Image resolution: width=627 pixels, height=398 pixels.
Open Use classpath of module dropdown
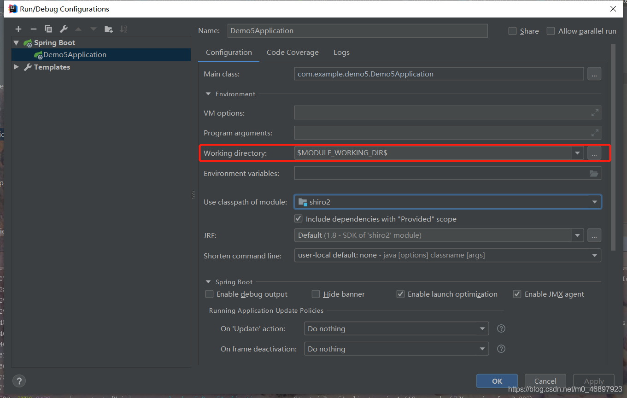595,202
